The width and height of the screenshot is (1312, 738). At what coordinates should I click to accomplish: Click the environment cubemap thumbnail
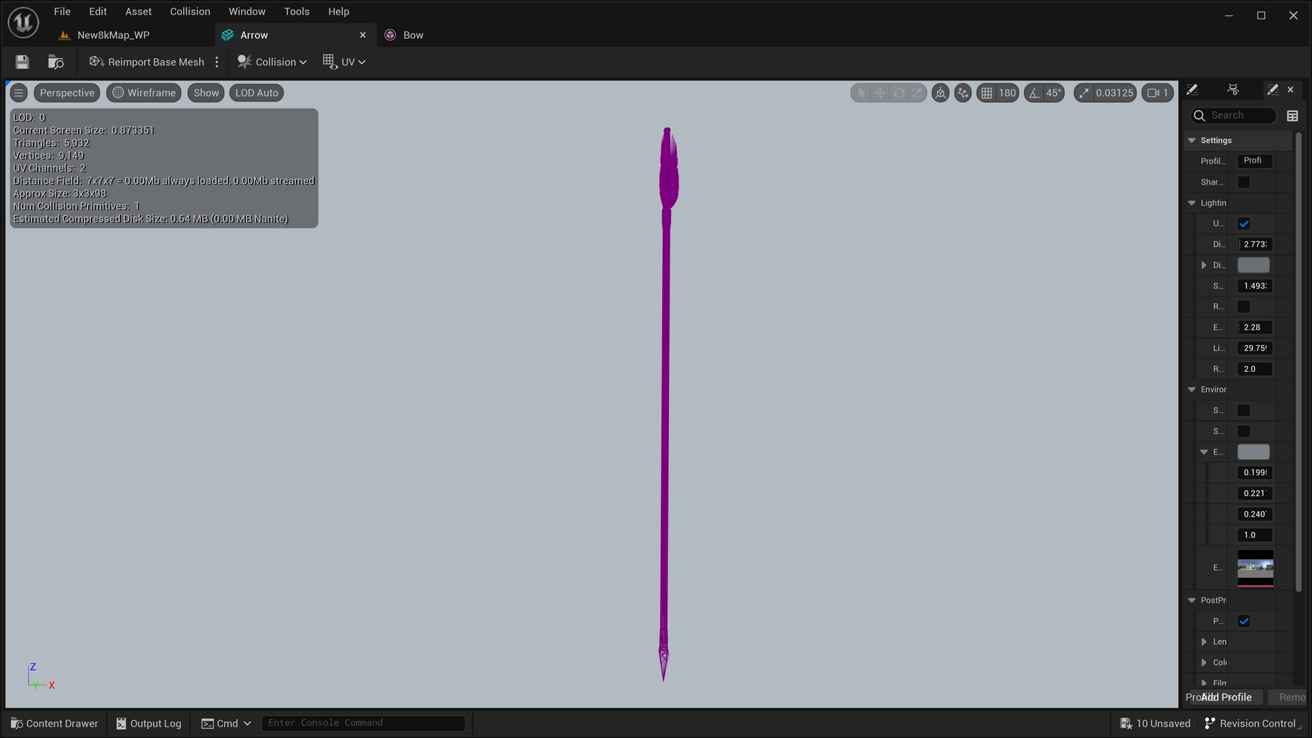tap(1255, 568)
